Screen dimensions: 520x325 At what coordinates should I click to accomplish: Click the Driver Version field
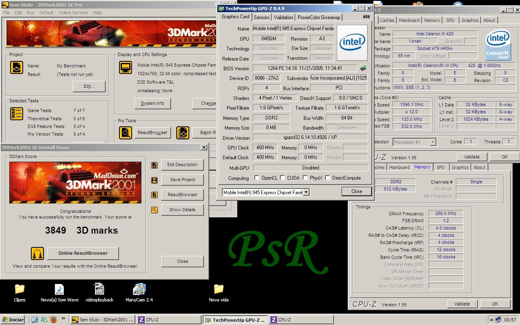[x=310, y=138]
